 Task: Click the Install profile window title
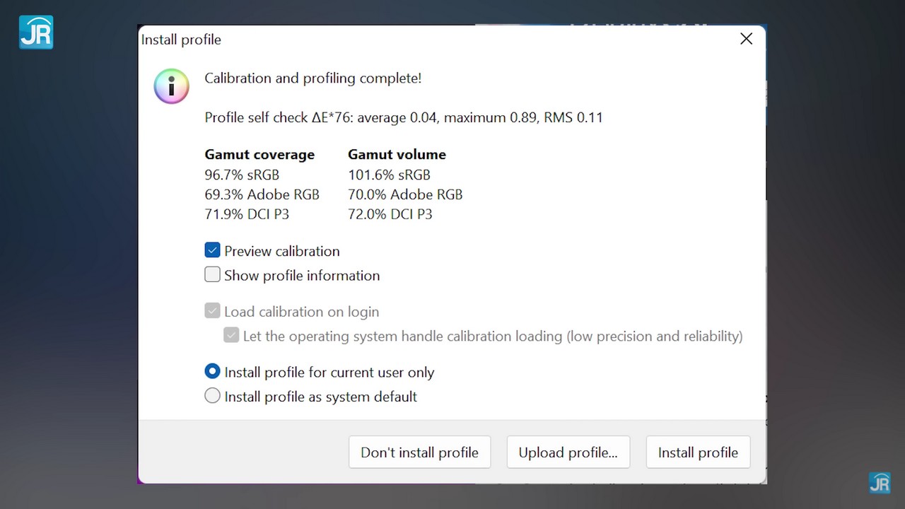point(181,40)
